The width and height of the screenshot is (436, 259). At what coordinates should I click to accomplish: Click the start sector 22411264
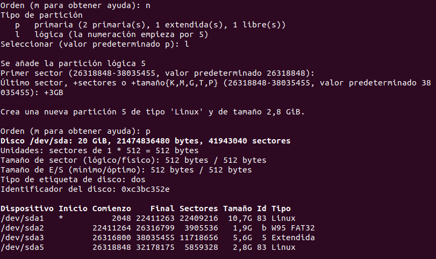[111, 228]
